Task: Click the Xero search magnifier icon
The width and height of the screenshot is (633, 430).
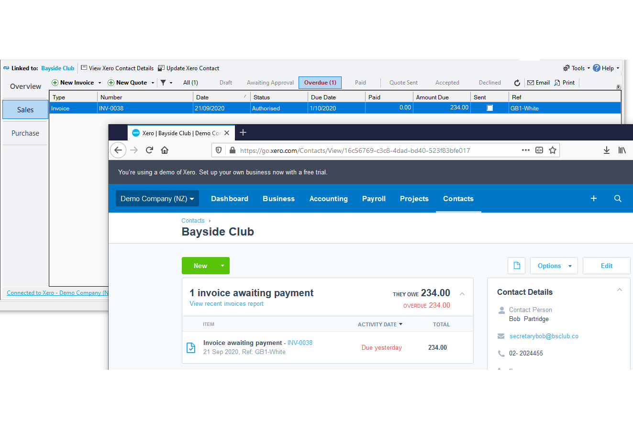Action: pyautogui.click(x=618, y=198)
